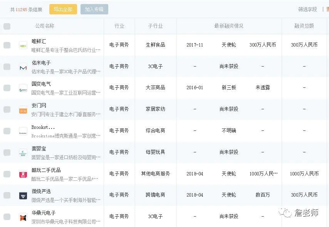Click the 佑米电子 M logo icon
The width and height of the screenshot is (329, 227).
[23, 67]
